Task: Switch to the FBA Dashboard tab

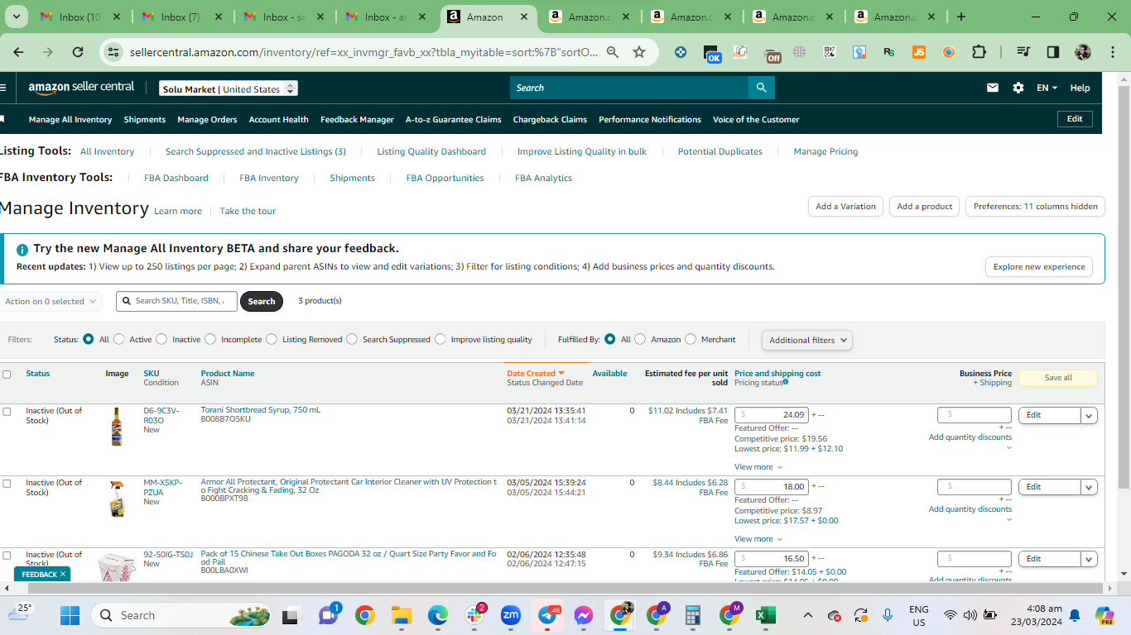Action: pos(176,178)
